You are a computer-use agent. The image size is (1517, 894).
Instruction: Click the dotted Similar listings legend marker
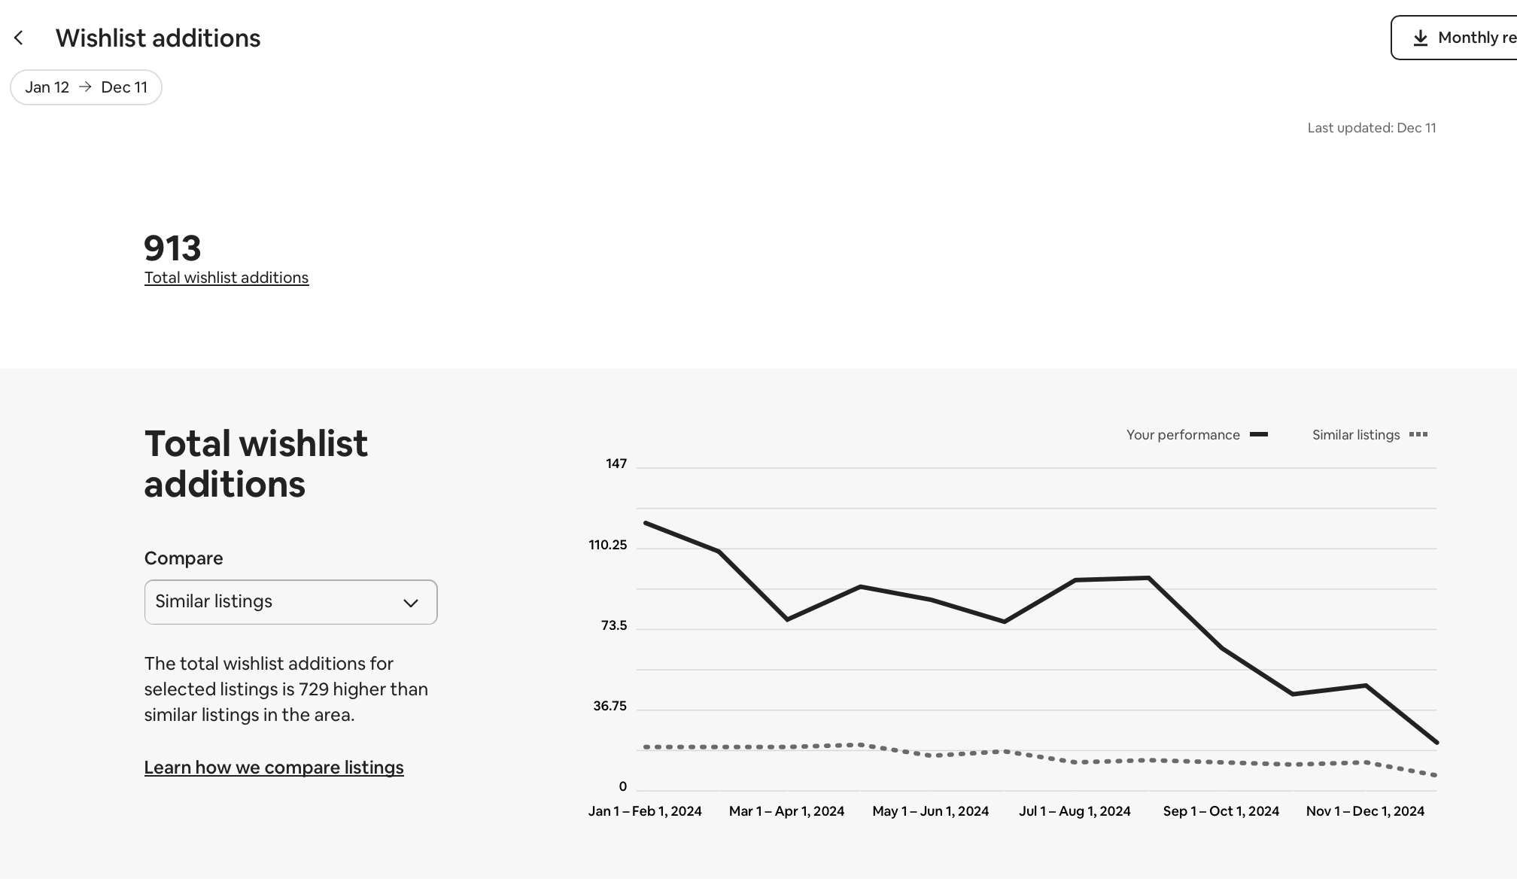click(1418, 434)
